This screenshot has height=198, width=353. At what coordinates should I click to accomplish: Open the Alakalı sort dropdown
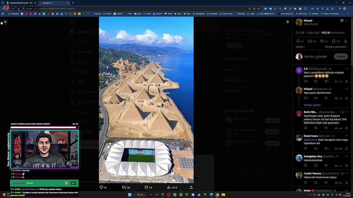pyautogui.click(x=300, y=47)
